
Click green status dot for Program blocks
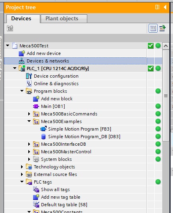158,91
